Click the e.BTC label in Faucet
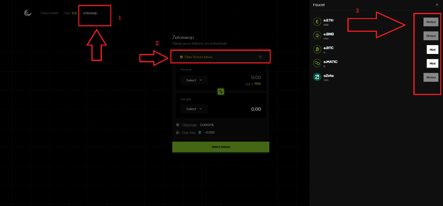The image size is (443, 206). [x=329, y=48]
